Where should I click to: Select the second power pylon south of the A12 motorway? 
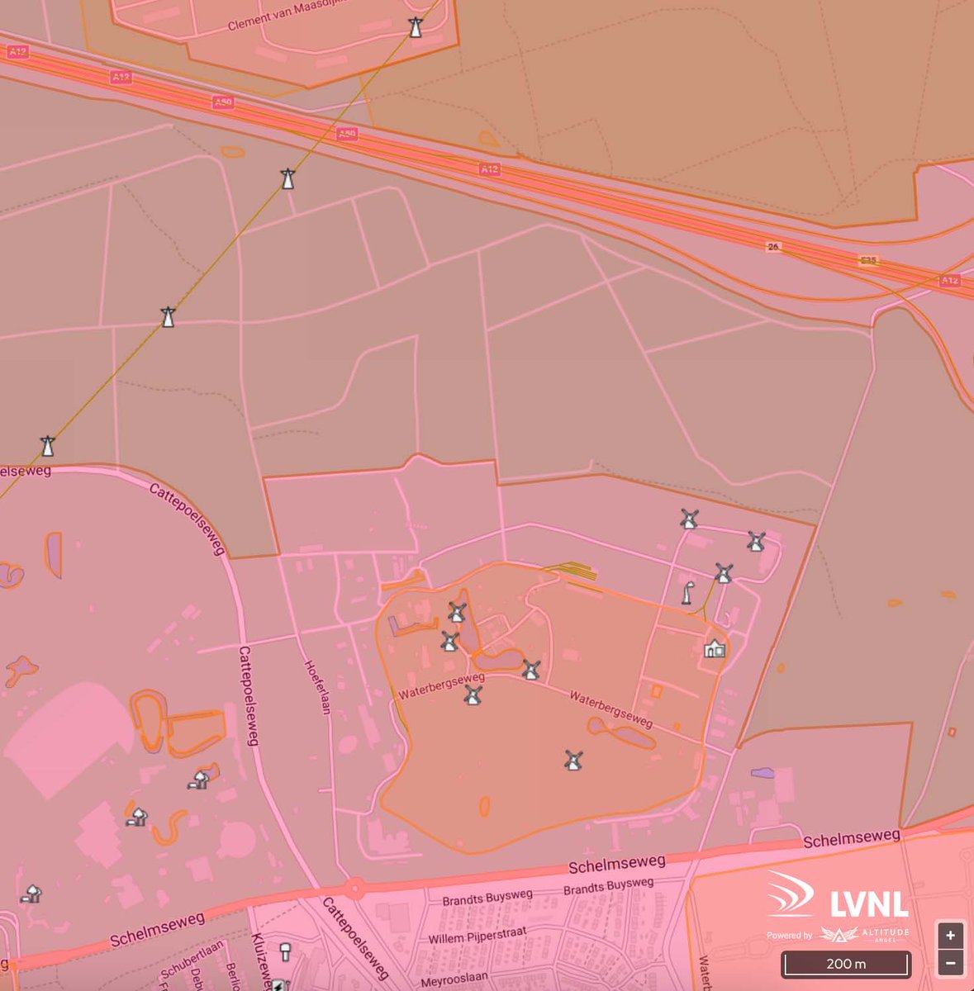[x=168, y=317]
